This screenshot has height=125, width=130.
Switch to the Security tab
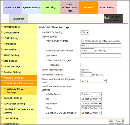(51, 8)
